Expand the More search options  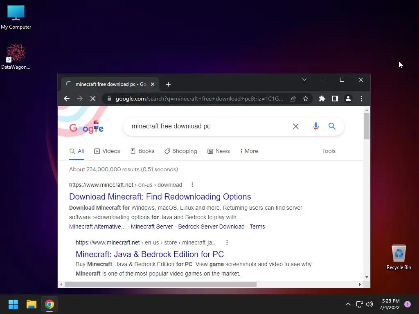click(x=249, y=151)
